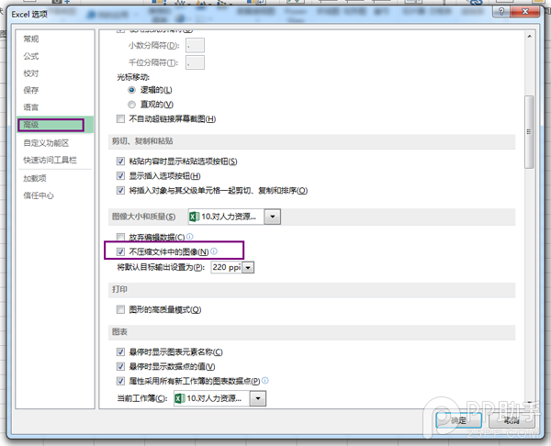Open the 校对 options category

pyautogui.click(x=31, y=73)
